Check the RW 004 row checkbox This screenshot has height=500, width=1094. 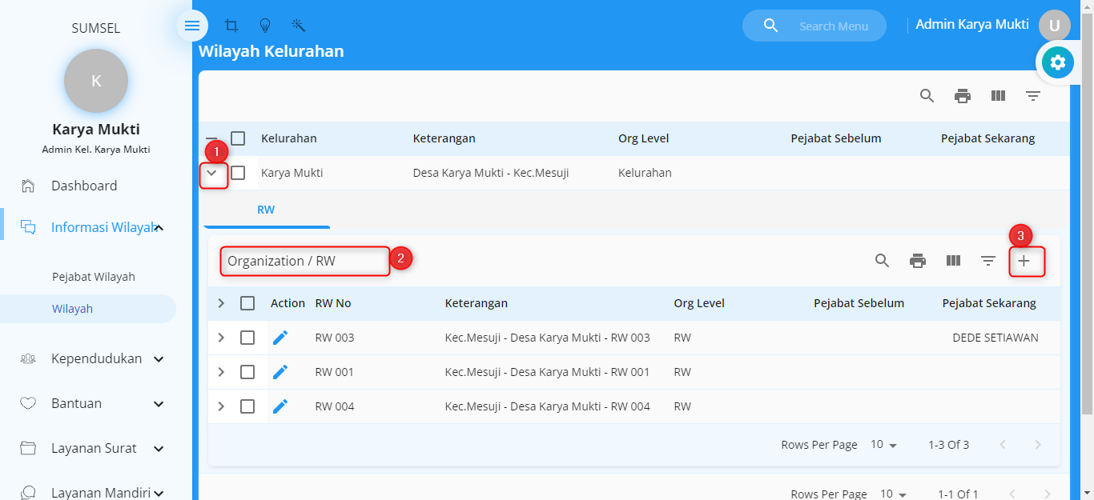[247, 406]
